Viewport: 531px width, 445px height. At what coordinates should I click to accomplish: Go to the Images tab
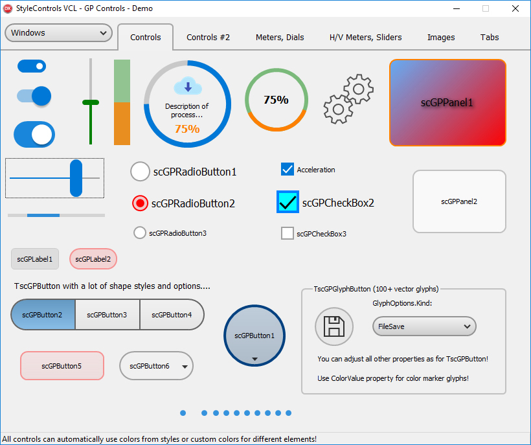click(441, 38)
